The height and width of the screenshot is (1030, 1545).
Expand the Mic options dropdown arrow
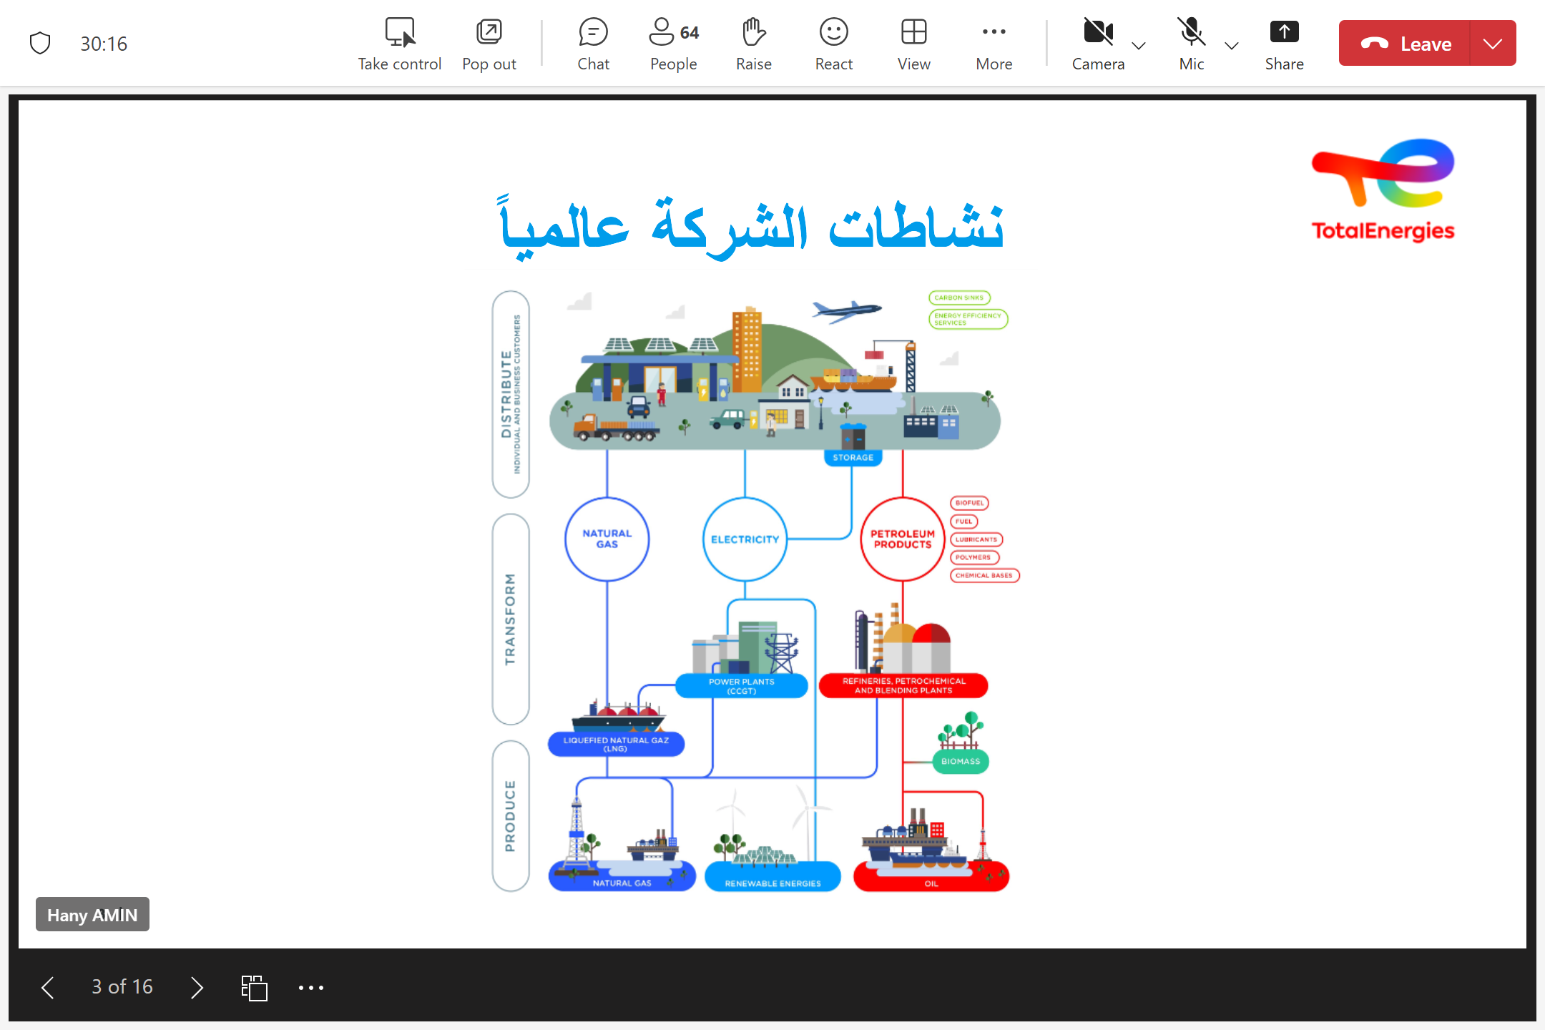click(1232, 46)
